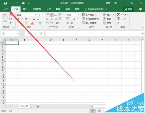Screen dimensions: 145x113
Task: Open the underline style dropdown arrow
Action: (x=29, y=19)
